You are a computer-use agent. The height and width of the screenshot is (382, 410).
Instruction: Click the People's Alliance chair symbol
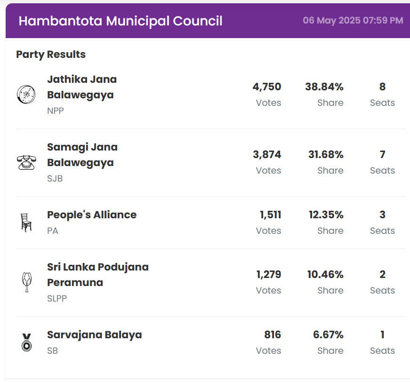(x=26, y=223)
